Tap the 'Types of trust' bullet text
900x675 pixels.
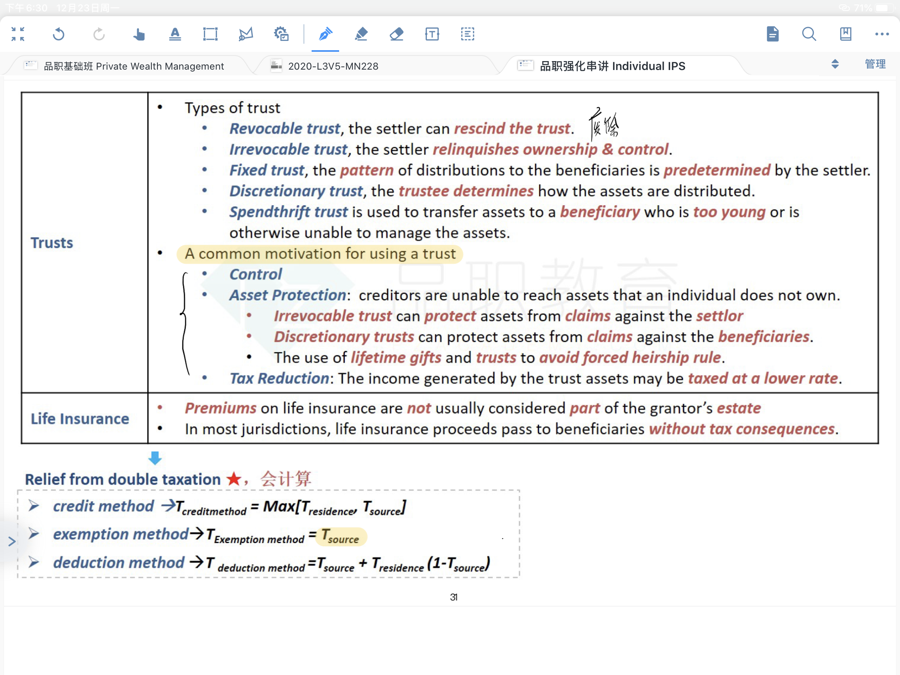[232, 108]
